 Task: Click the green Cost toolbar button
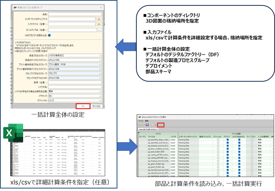161,125
